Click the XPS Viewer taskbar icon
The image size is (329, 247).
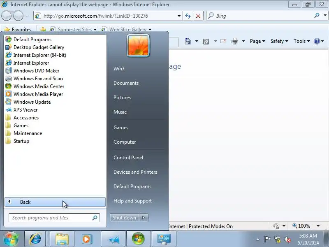(114, 239)
